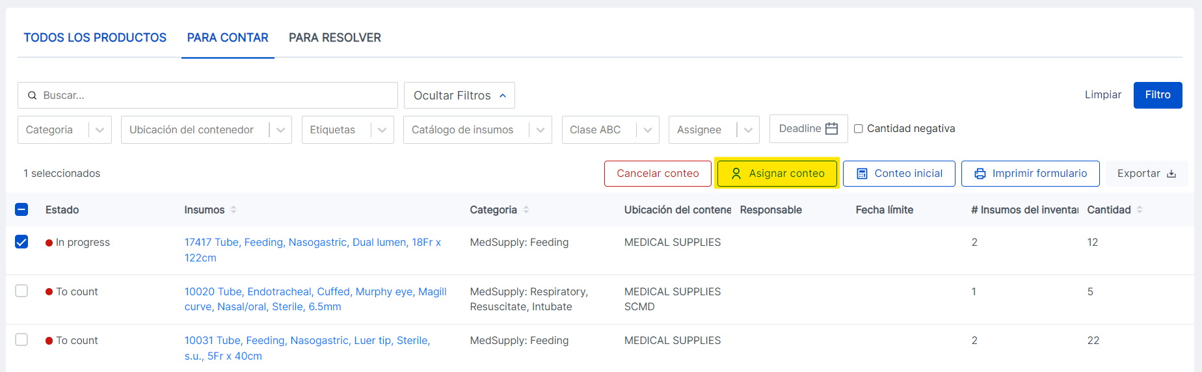Switch to the TODOS LOS PRODUCTOS tab
The image size is (1202, 372).
(95, 38)
